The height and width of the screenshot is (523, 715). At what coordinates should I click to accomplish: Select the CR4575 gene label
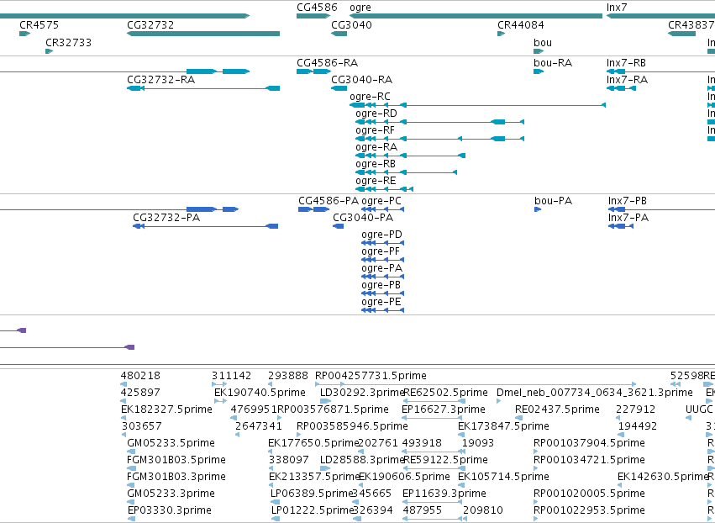tap(39, 25)
